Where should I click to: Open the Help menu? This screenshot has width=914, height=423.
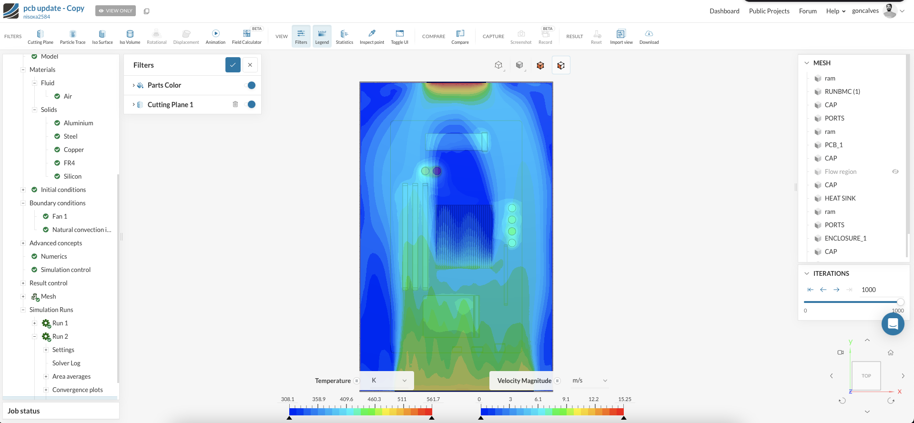pyautogui.click(x=835, y=11)
